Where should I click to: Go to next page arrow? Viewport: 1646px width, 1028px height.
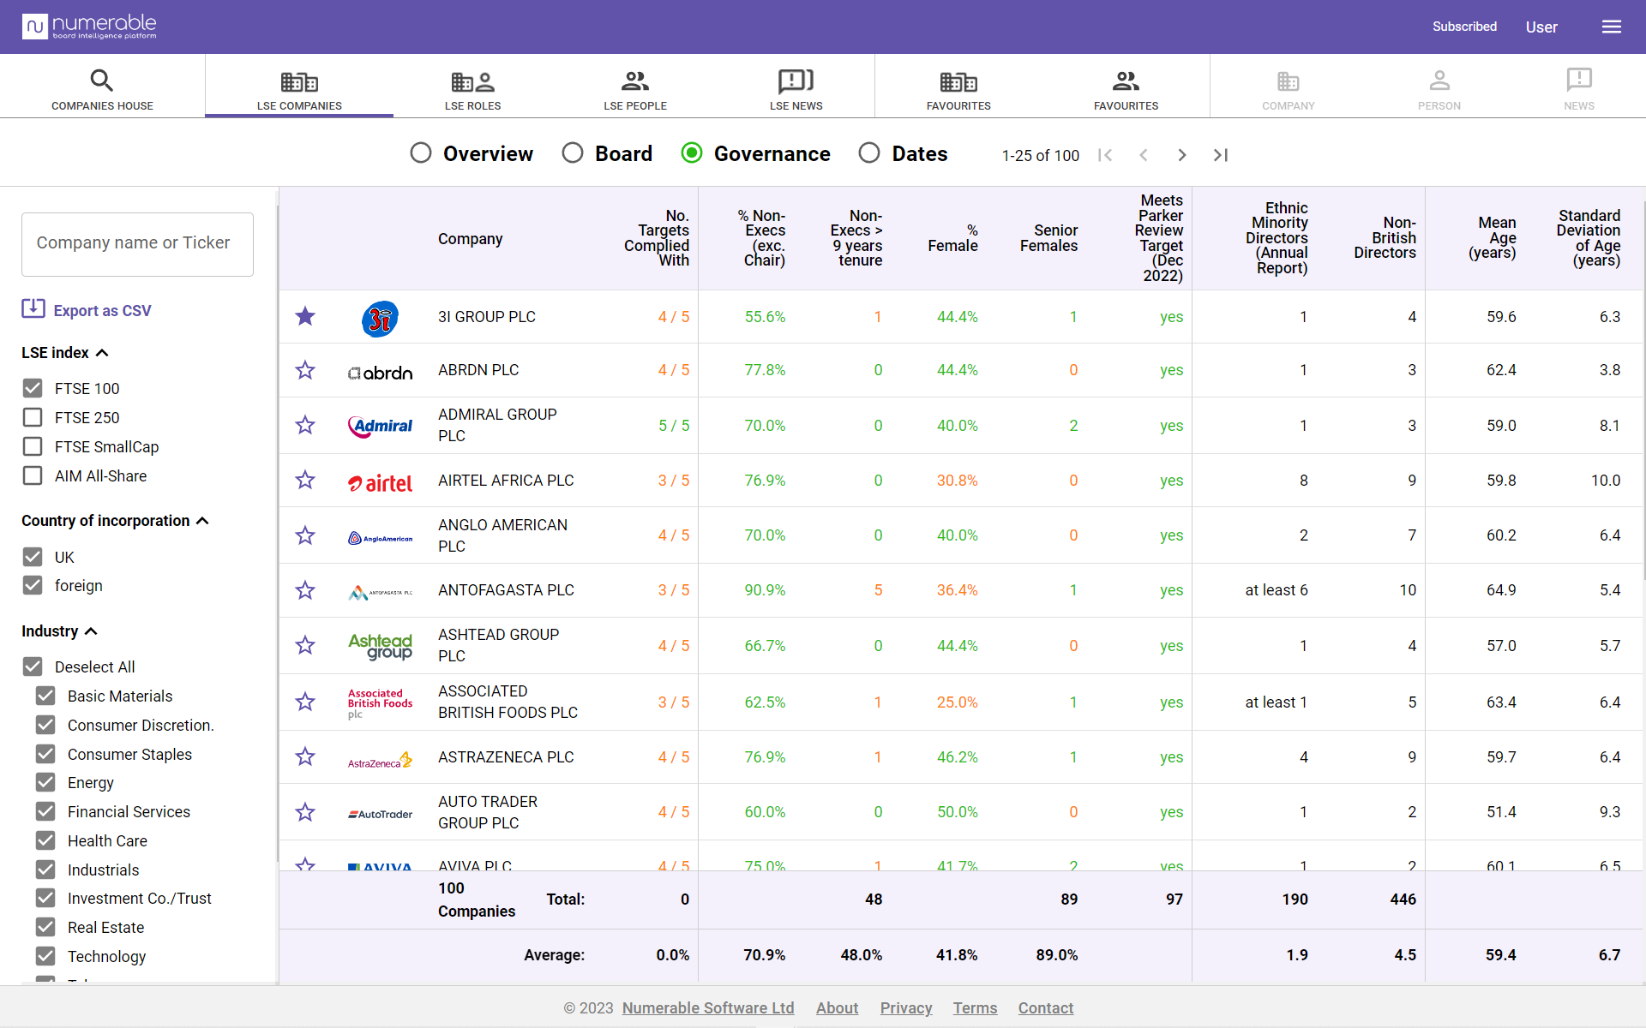(x=1182, y=155)
